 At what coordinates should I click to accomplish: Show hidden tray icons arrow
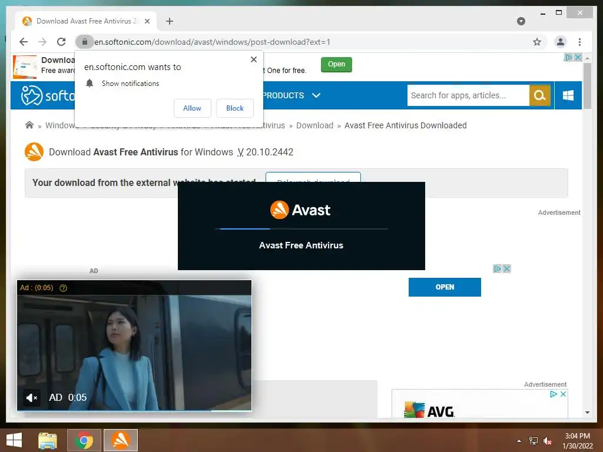(519, 441)
